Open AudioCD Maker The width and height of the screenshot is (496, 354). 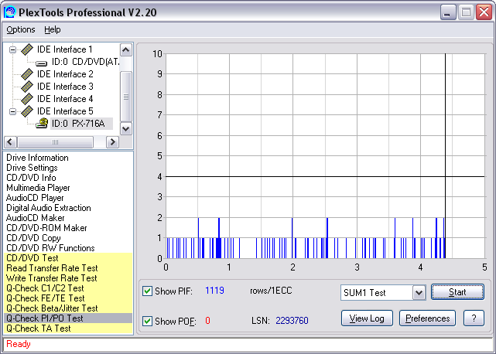35,218
